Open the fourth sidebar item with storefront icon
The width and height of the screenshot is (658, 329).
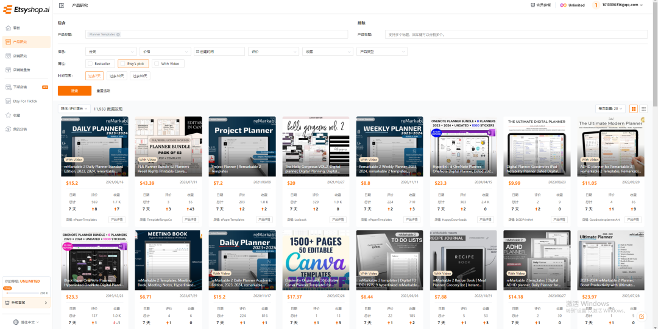point(26,70)
